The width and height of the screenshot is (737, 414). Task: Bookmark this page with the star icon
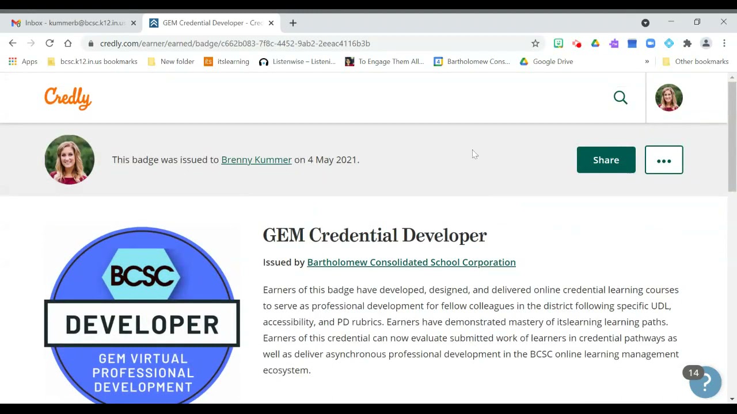click(x=535, y=43)
